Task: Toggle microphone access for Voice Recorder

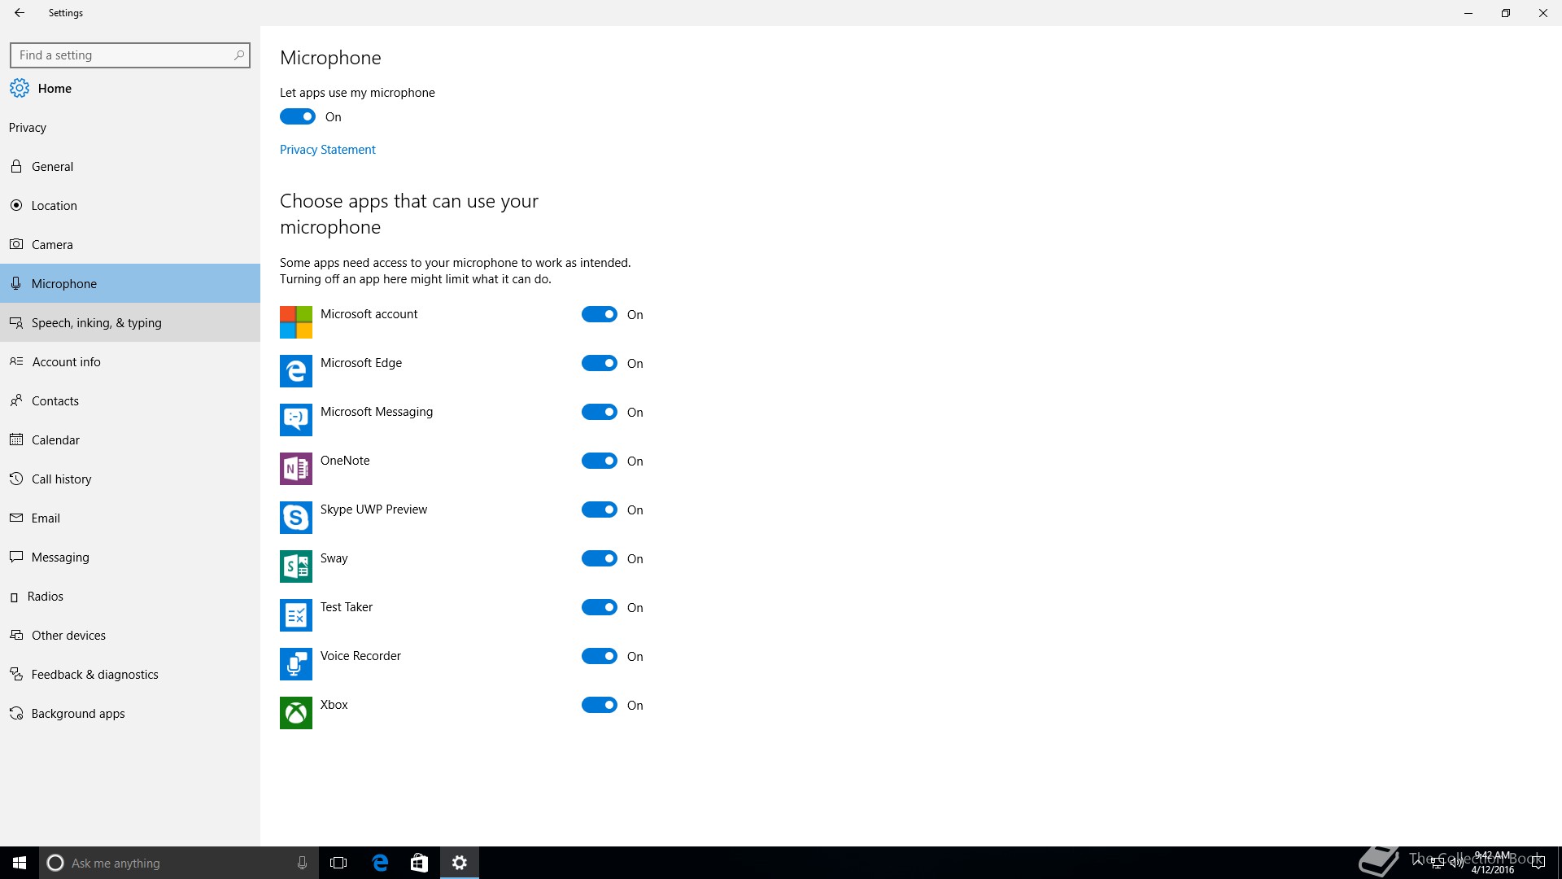Action: coord(600,656)
